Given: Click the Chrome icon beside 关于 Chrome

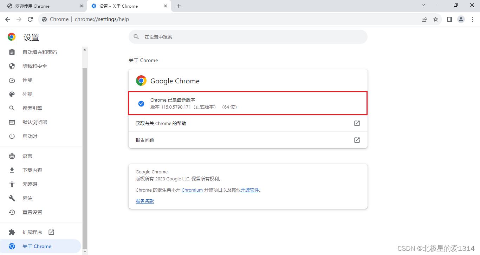Looking at the screenshot, I should tap(12, 246).
